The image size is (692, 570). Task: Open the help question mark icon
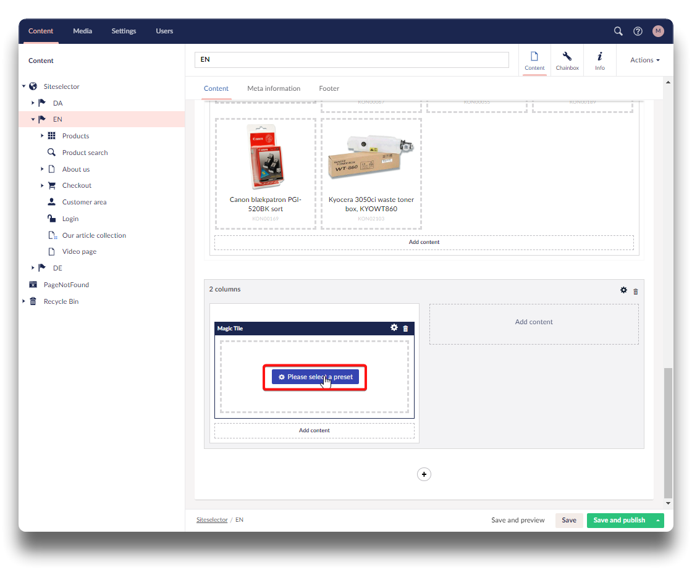tap(638, 31)
